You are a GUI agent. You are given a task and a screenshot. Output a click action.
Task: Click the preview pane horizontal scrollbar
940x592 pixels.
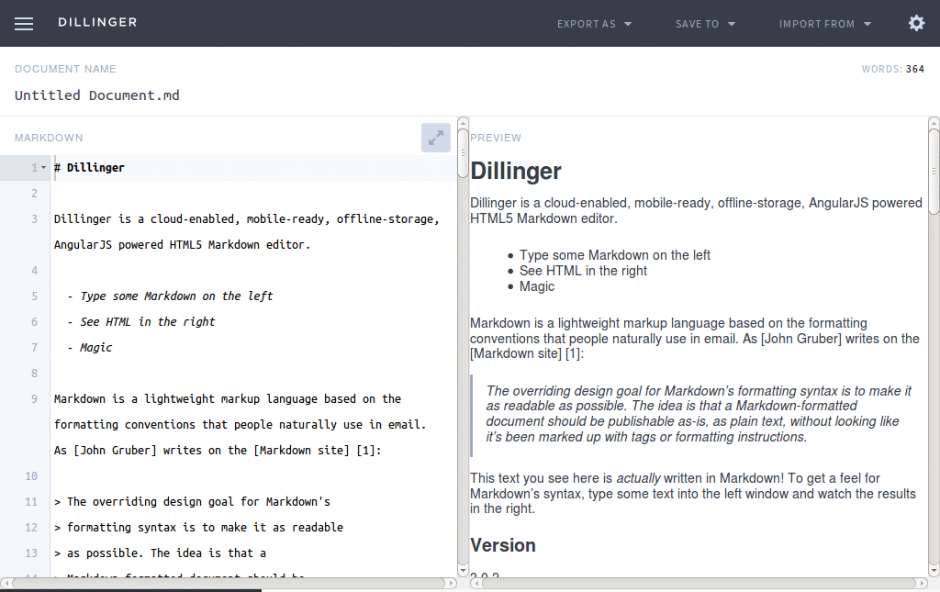699,583
